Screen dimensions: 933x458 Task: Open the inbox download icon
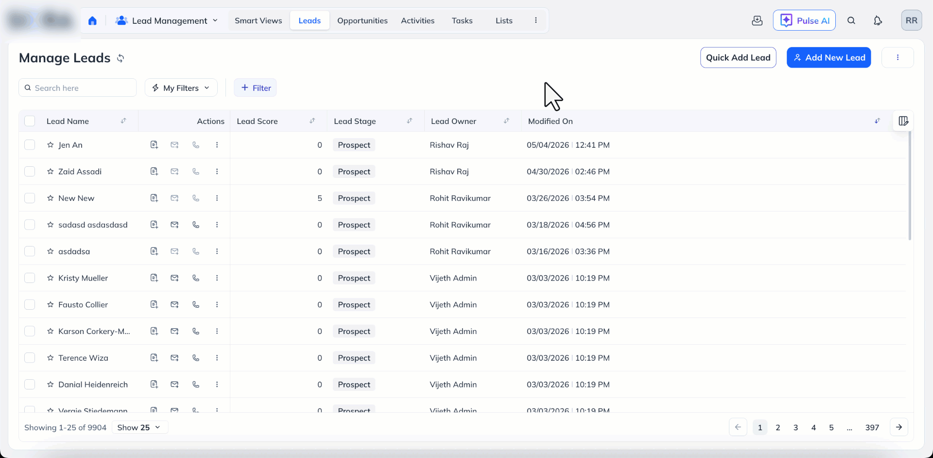pos(757,20)
